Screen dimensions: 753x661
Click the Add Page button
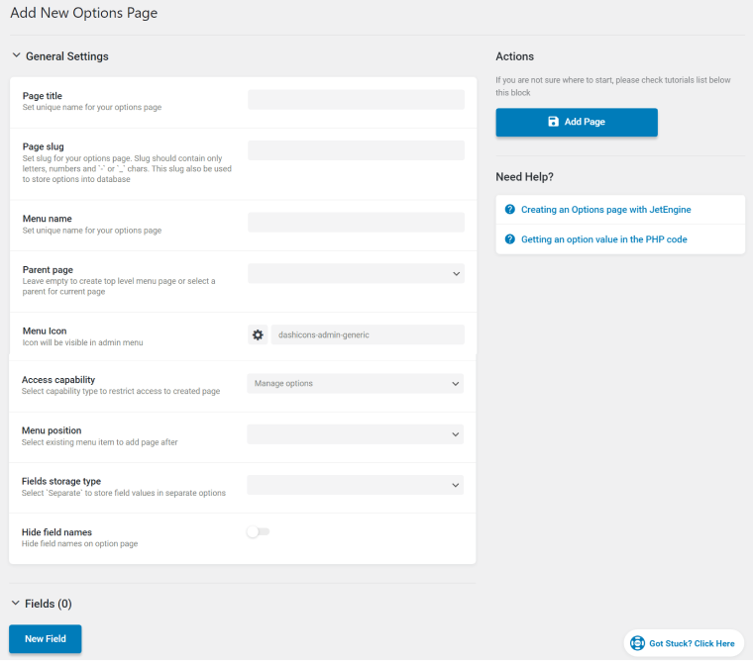pos(577,122)
